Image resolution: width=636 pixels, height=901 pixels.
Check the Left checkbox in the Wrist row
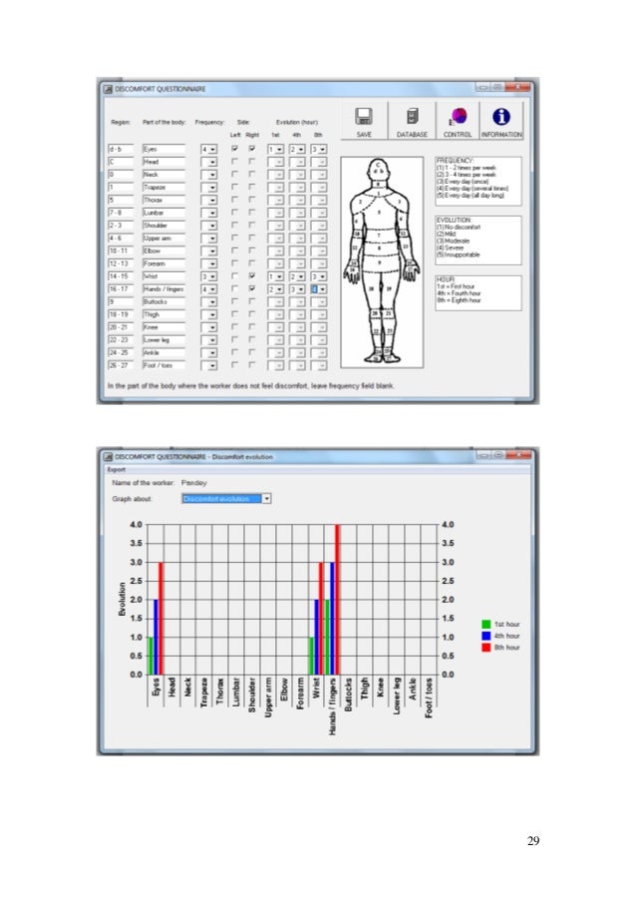[x=235, y=276]
